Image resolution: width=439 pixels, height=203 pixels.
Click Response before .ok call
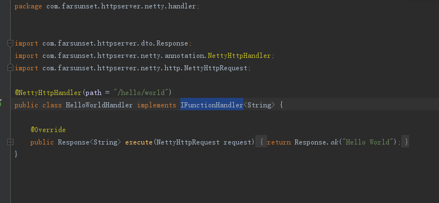(310, 142)
